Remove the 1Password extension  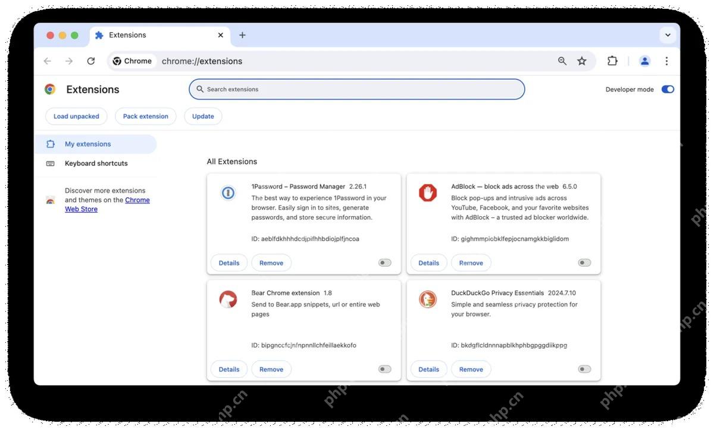point(271,263)
